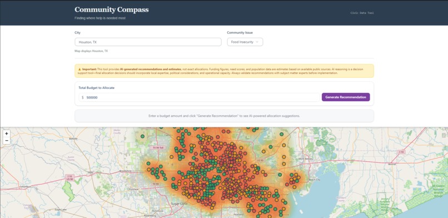Click the 'Eagle Lake' map label
Screen dimensions: 448x218
click(x=61, y=210)
